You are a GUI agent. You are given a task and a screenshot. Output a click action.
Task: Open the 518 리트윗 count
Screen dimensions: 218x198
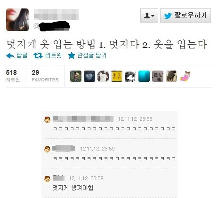[13, 76]
